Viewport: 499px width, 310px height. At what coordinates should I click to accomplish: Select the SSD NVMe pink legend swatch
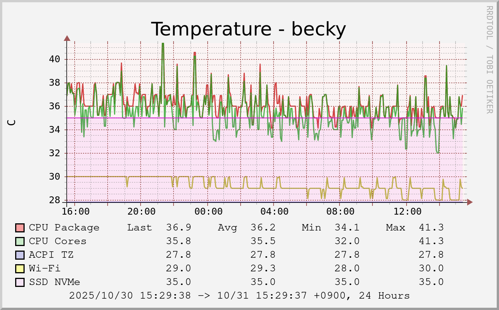pyautogui.click(x=20, y=282)
